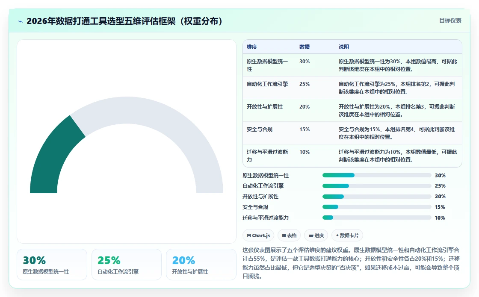The height and width of the screenshot is (297, 479).
Task: Select the 进度 tag chip
Action: (x=316, y=235)
